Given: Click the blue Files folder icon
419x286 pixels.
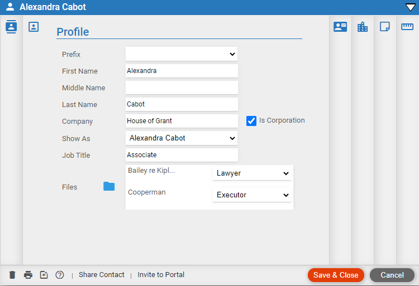Looking at the screenshot, I should pos(109,186).
